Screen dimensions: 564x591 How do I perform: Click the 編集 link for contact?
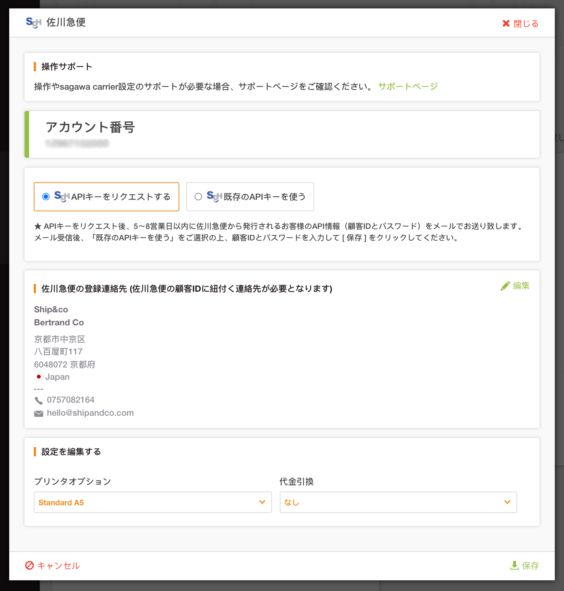pos(521,286)
